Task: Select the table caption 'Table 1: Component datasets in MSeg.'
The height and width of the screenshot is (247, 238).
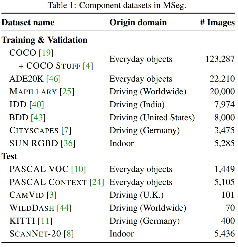Action: pos(117,5)
